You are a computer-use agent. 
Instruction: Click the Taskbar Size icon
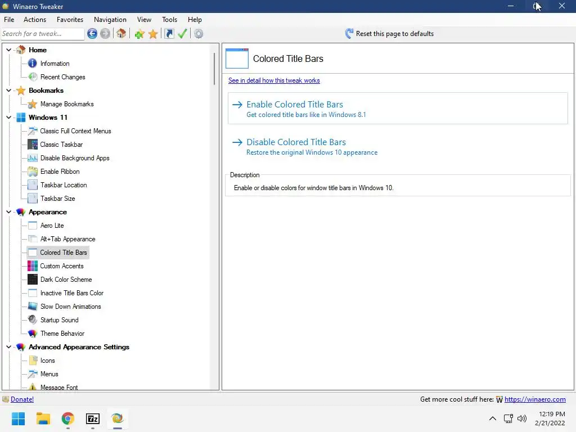33,199
